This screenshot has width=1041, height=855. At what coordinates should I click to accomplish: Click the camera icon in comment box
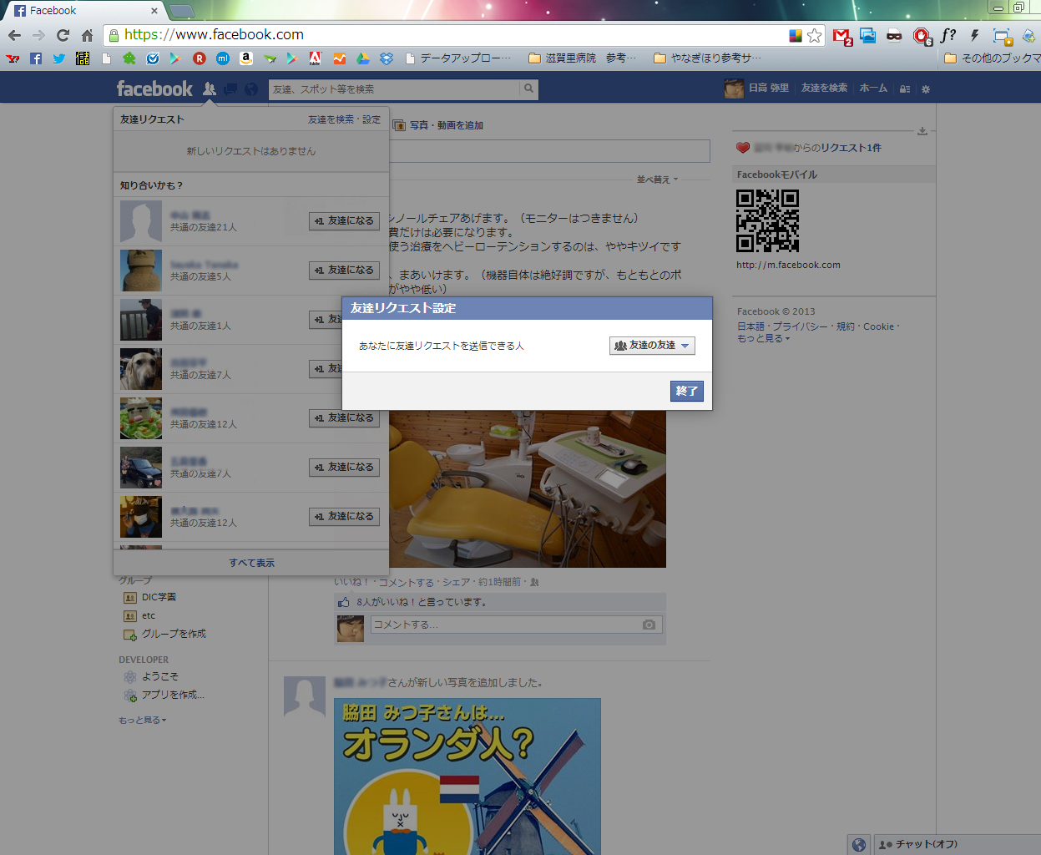coord(649,625)
